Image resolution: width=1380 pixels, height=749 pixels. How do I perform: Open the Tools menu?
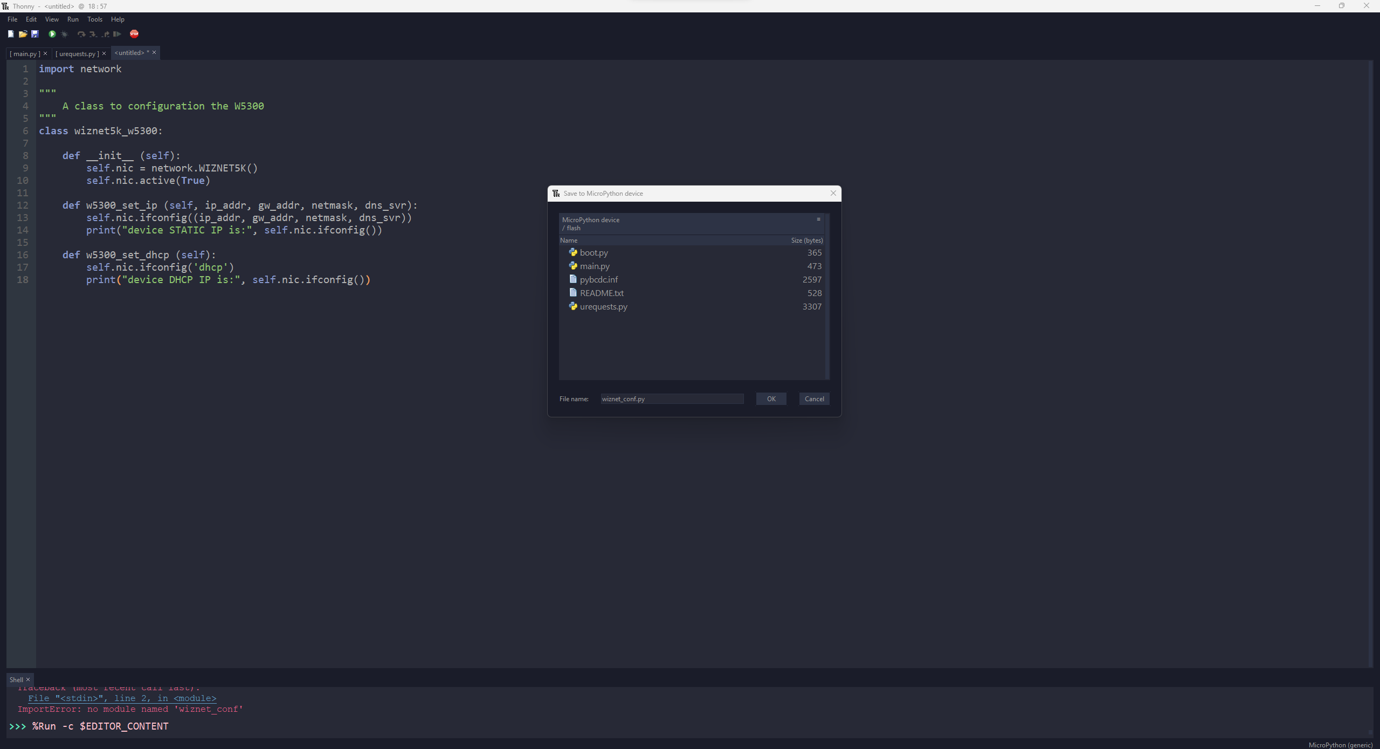coord(94,19)
